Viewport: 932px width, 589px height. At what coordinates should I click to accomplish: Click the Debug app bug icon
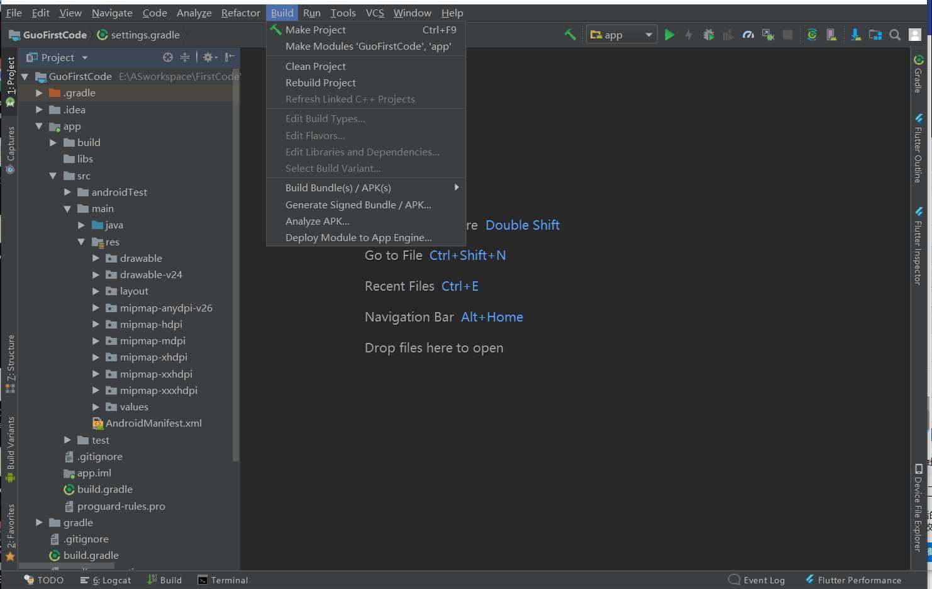[709, 35]
